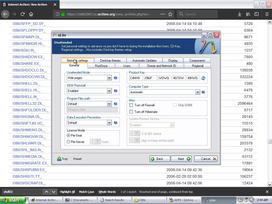
Task: Click browser reload icon
Action: tap(23, 14)
